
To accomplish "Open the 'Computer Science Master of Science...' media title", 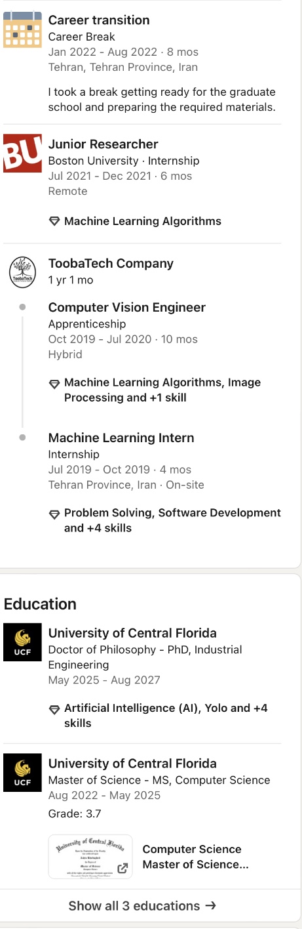I will 195,857.
